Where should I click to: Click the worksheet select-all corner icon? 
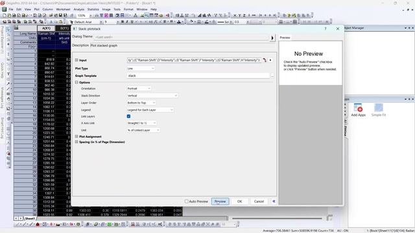[16, 28]
